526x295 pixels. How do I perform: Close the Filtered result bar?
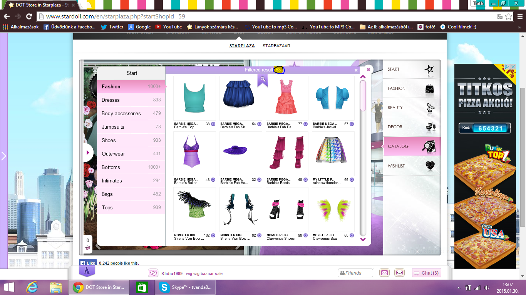pos(356,70)
